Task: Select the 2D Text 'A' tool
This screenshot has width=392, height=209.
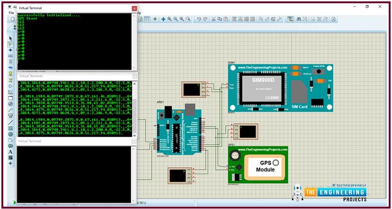Action: tap(11, 151)
